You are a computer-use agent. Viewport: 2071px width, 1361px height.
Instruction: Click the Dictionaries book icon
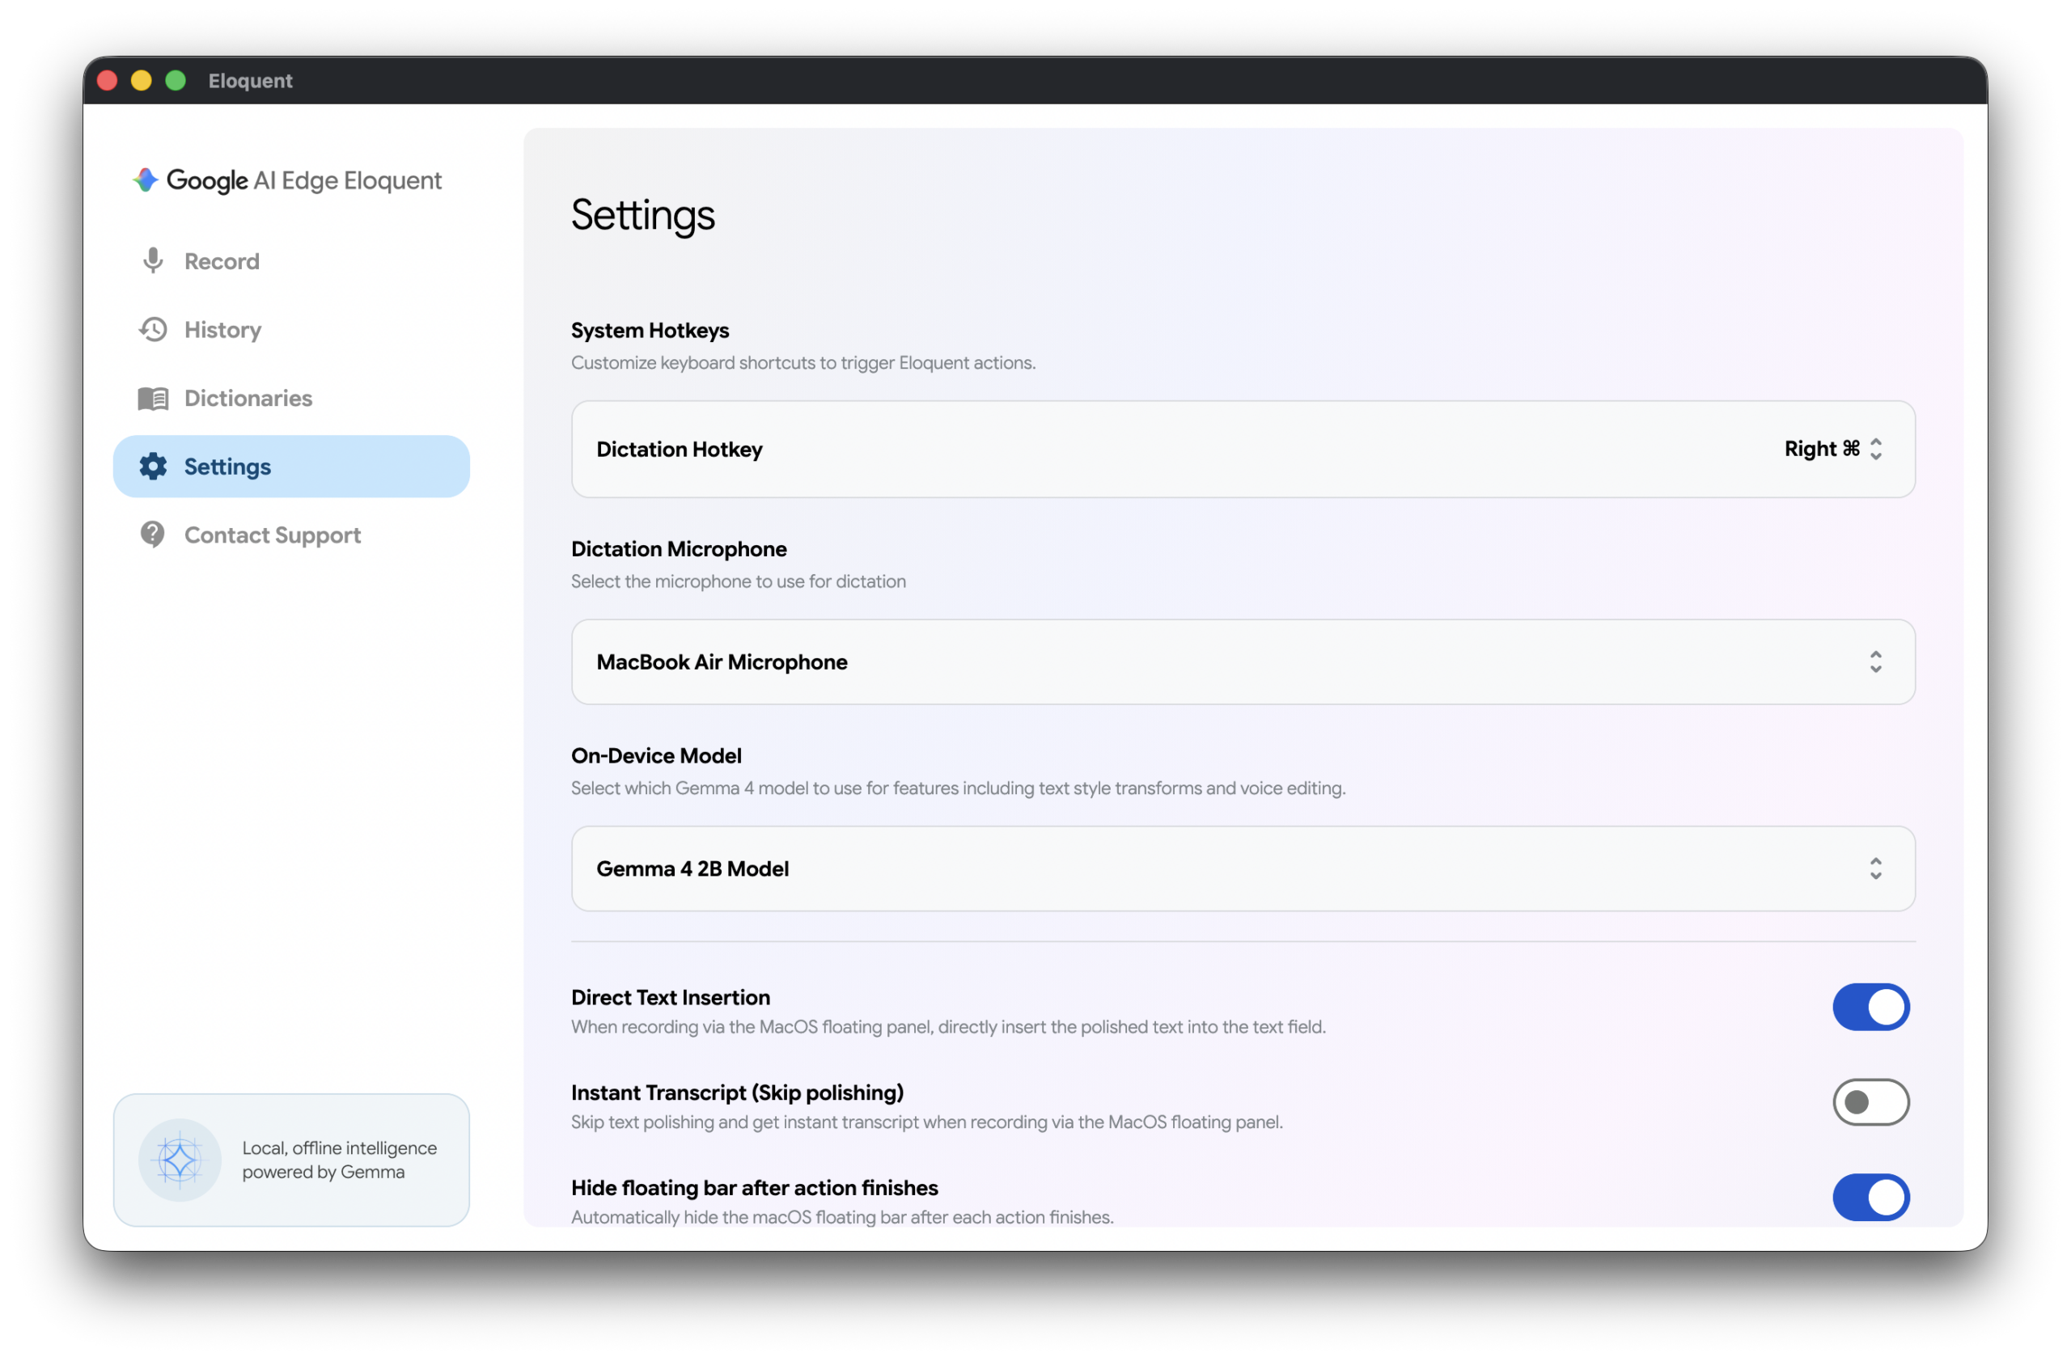pyautogui.click(x=153, y=399)
